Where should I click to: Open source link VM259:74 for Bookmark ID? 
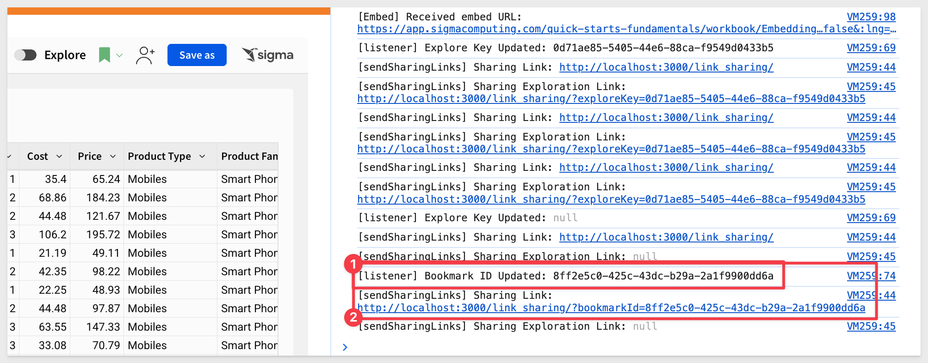(x=871, y=276)
